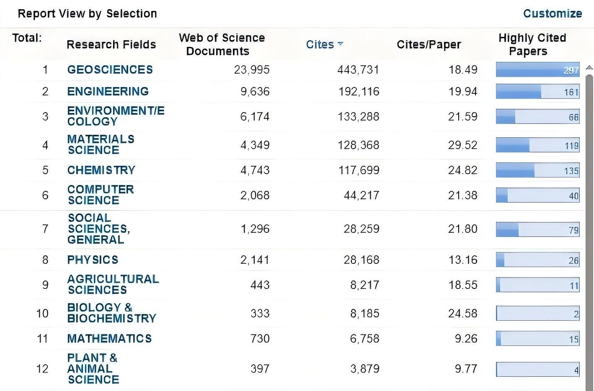
Task: Open the Customize report link
Action: pos(552,13)
